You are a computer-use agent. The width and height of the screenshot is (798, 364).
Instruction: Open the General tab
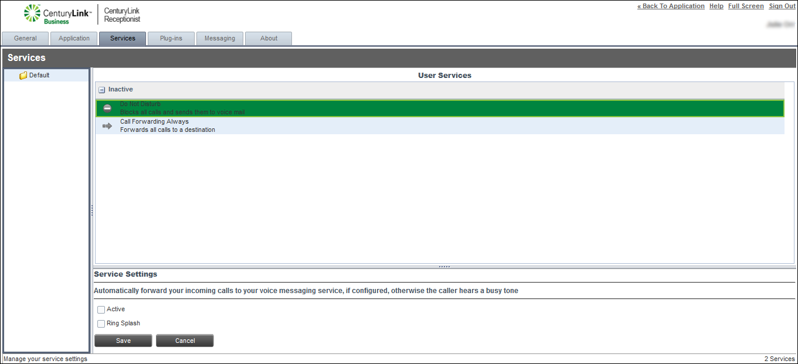point(25,39)
